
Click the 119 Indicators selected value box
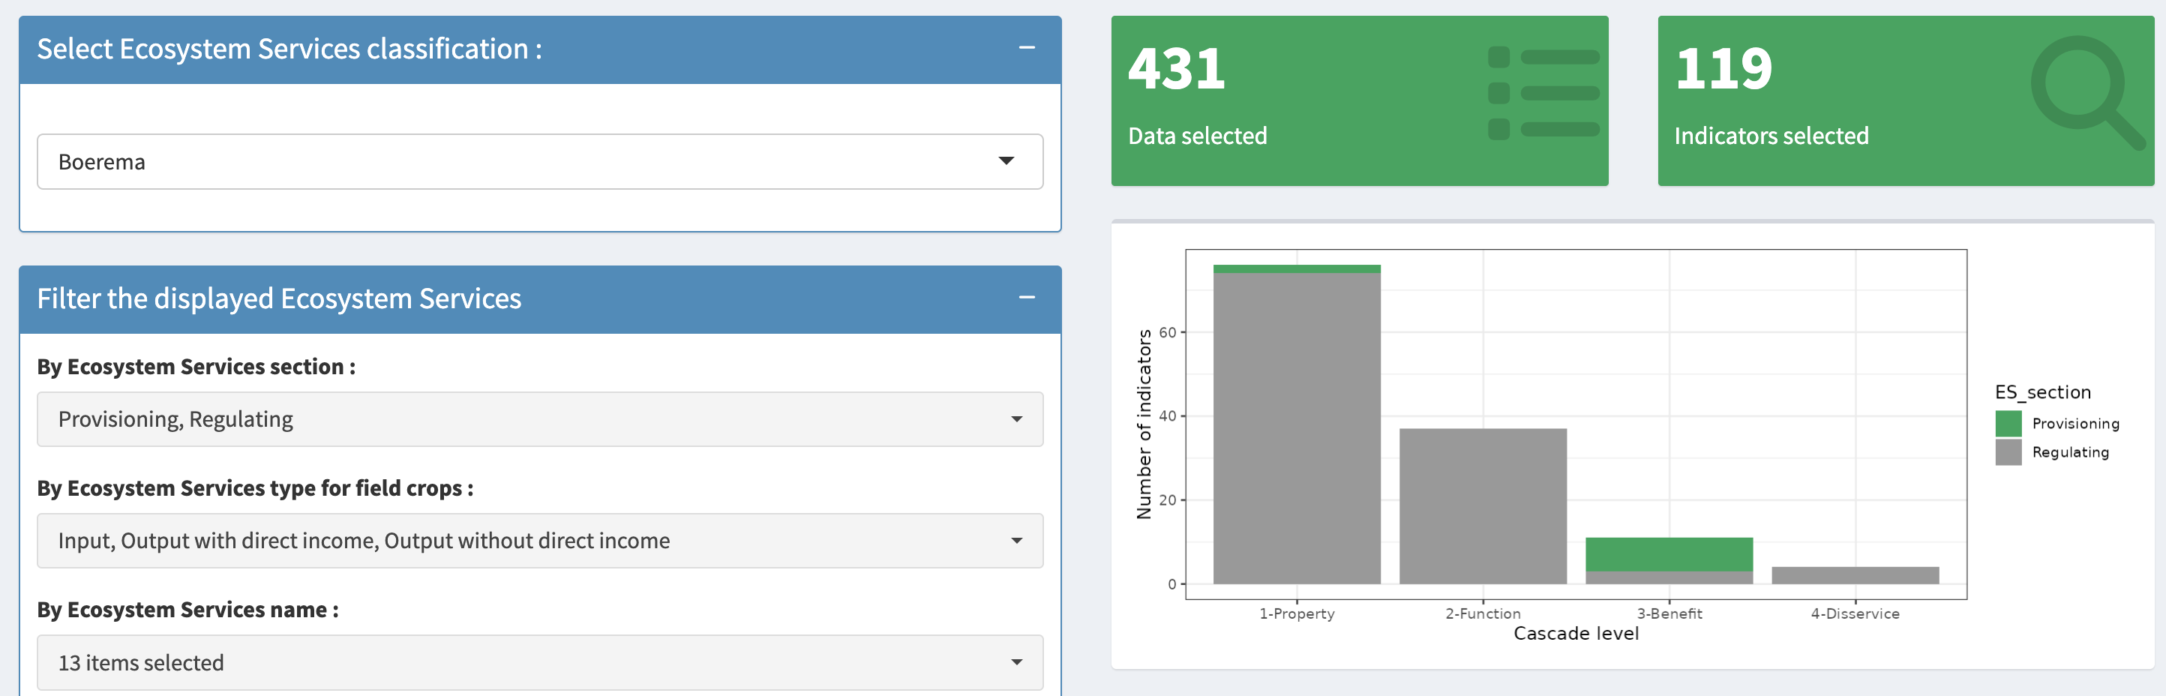tap(1906, 100)
